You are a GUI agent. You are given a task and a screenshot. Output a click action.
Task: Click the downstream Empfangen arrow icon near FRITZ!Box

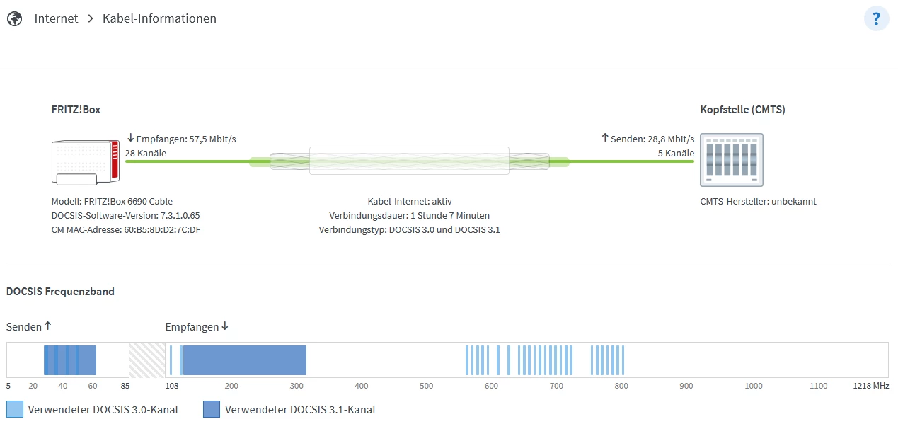[130, 139]
